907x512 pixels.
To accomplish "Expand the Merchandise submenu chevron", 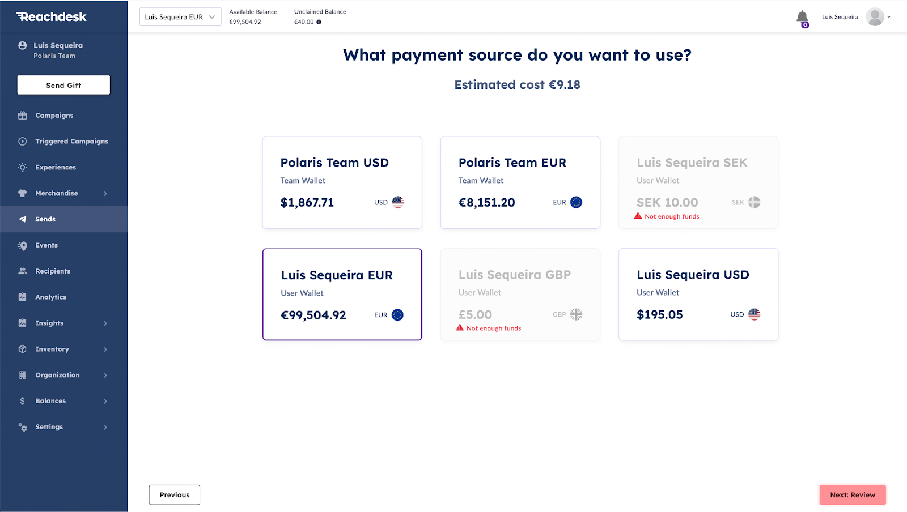I will (x=105, y=194).
